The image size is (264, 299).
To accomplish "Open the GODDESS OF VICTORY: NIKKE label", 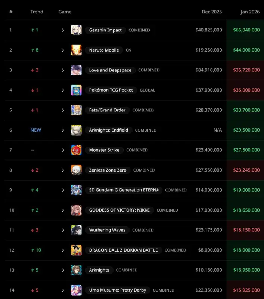I will (119, 210).
